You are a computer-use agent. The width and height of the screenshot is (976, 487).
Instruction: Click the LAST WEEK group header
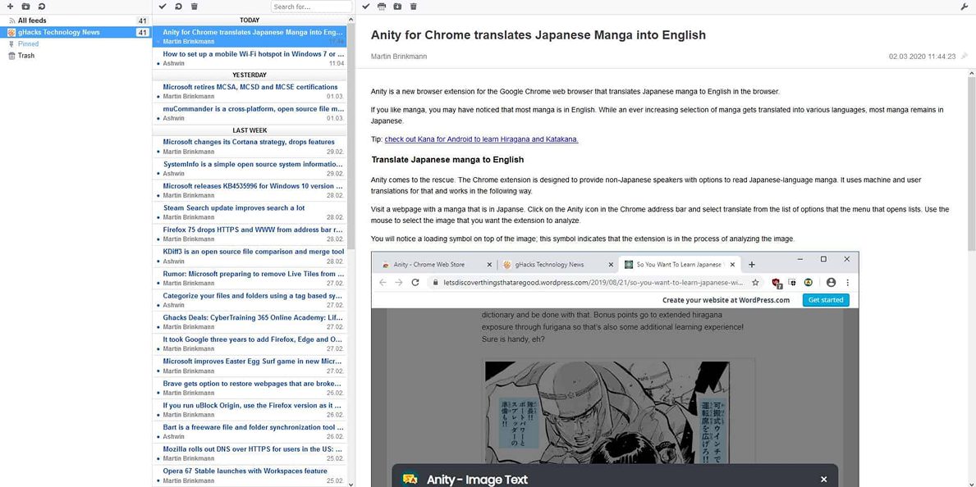click(250, 130)
